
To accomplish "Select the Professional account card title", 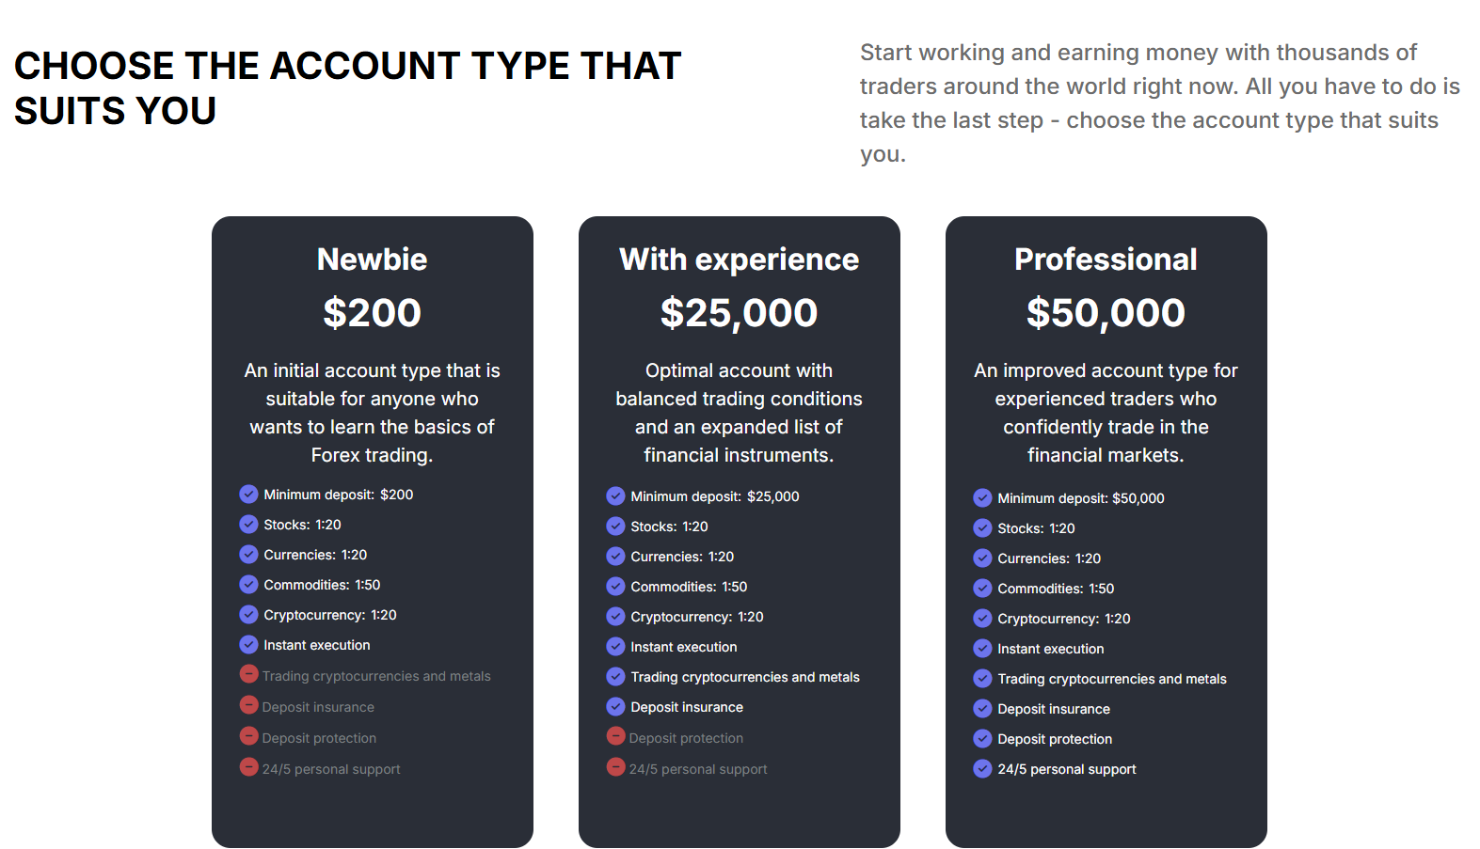I will tap(1106, 259).
